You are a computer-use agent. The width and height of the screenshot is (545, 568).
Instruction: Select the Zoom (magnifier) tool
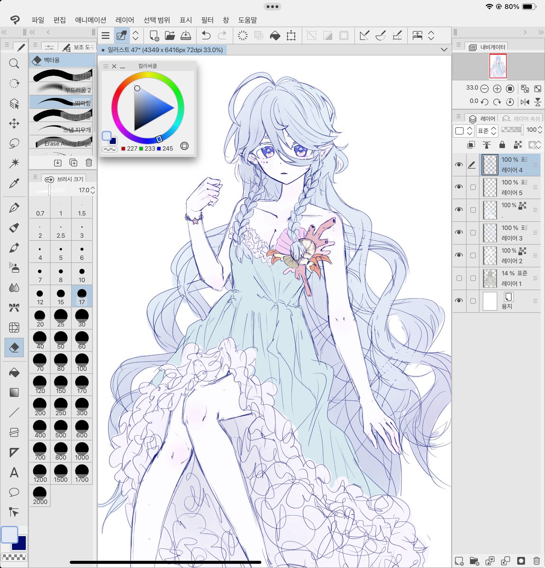tap(14, 63)
